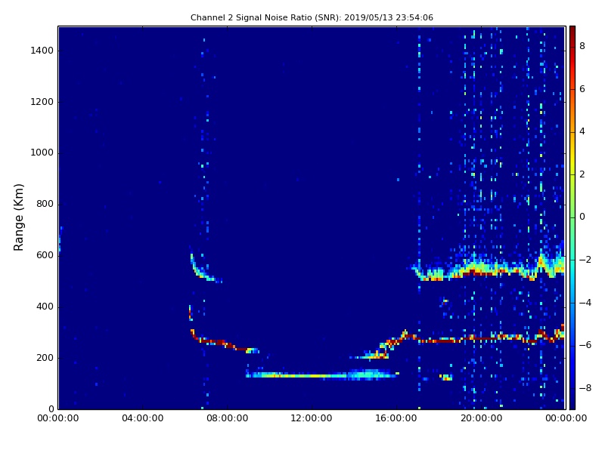
Task: Click the colorbar tick label '8'
Action: coord(582,46)
